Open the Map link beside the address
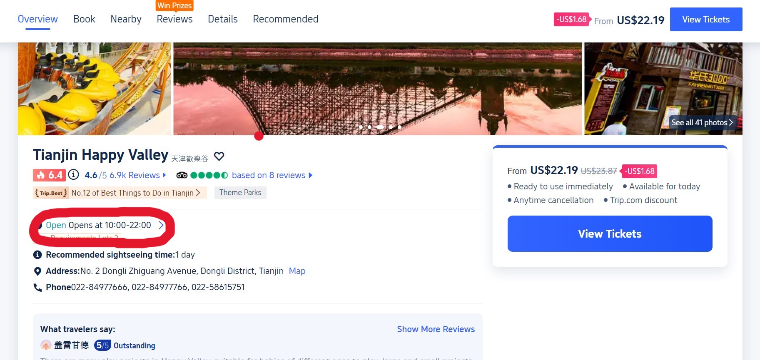This screenshot has height=360, width=760. click(x=297, y=271)
